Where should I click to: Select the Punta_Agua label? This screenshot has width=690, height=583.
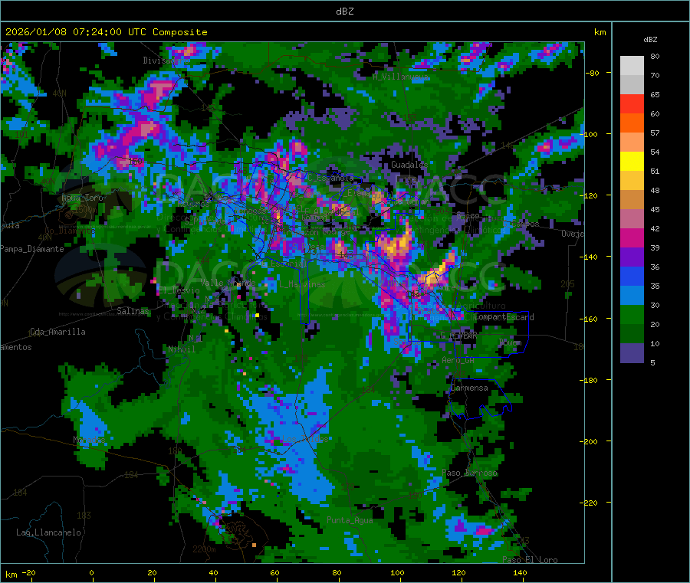tap(350, 521)
